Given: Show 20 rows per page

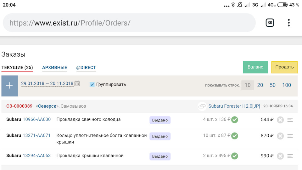Looking at the screenshot, I should (x=260, y=85).
